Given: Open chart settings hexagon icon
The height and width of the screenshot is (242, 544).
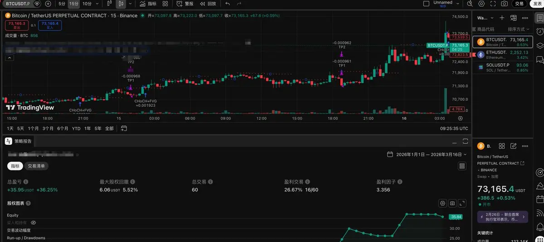Looking at the screenshot, I should pos(481,4).
